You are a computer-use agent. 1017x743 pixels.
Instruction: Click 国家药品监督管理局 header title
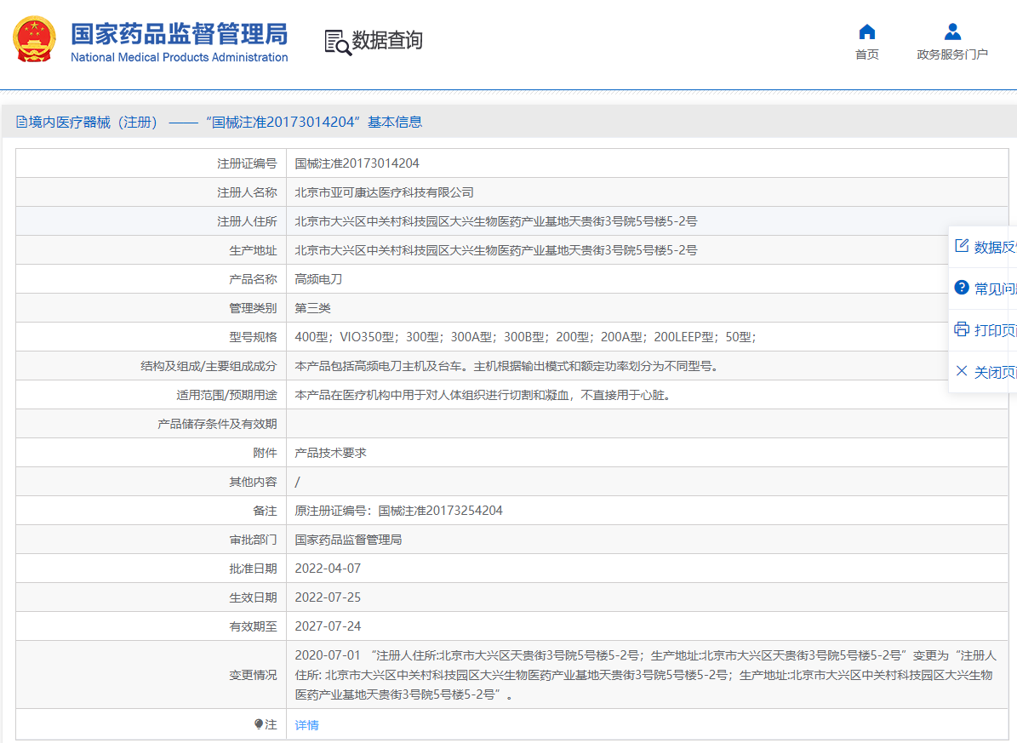[179, 34]
